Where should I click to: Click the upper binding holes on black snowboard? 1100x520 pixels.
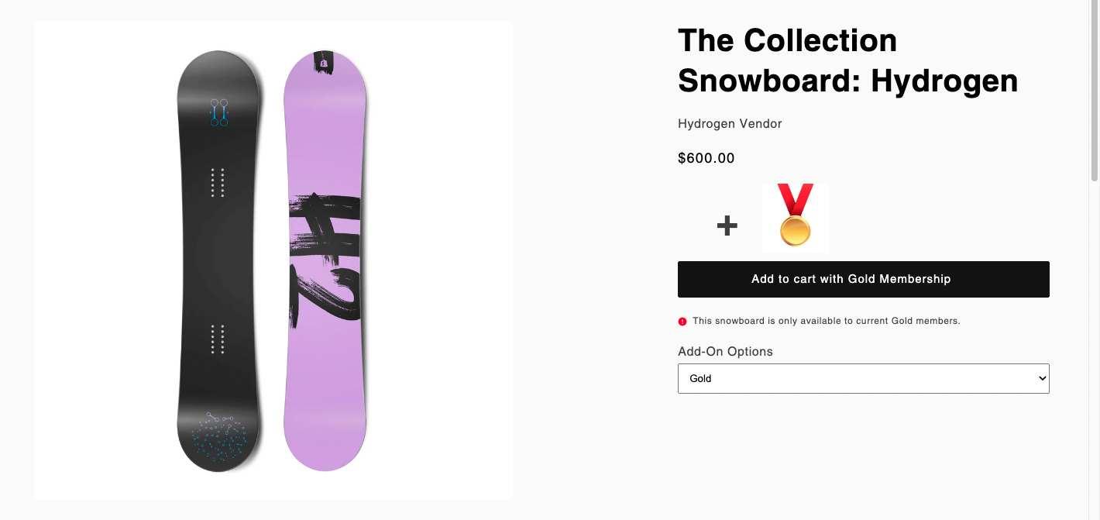pyautogui.click(x=218, y=183)
